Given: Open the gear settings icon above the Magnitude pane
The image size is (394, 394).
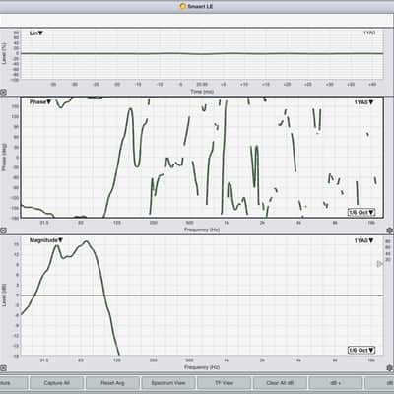Looking at the screenshot, I should tap(390, 230).
